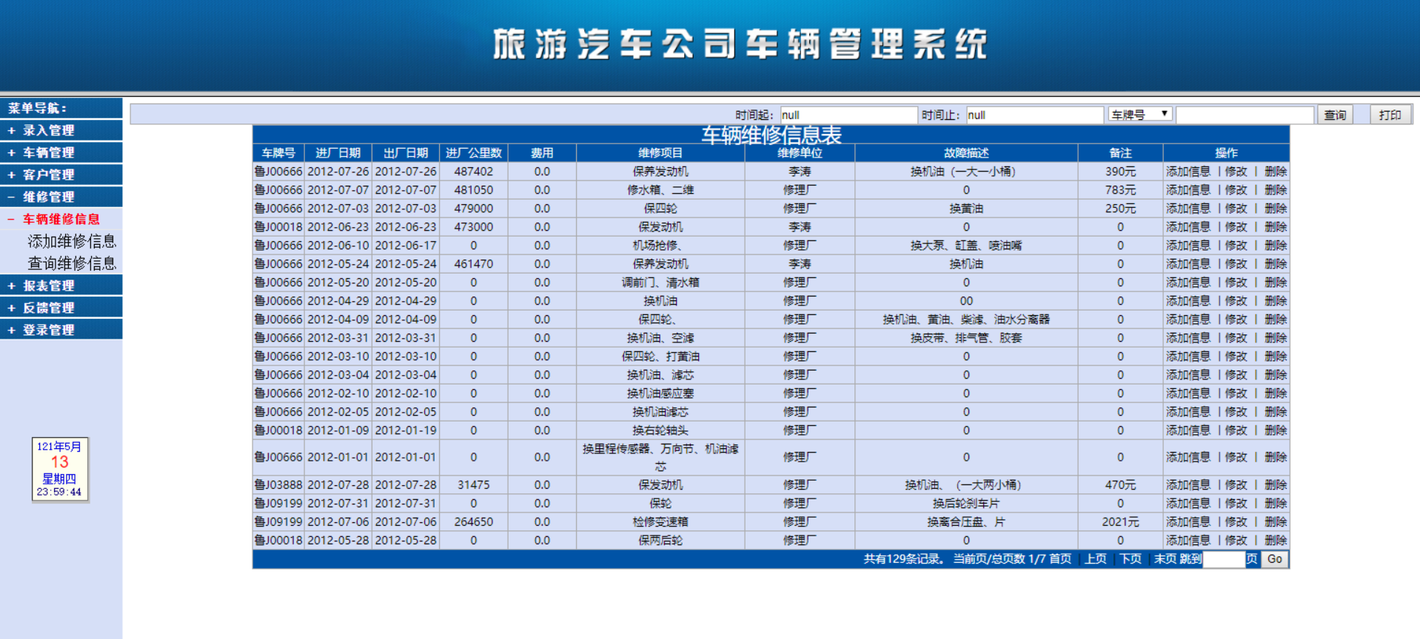1420x639 pixels.
Task: Click the 时间止 date input field
Action: pos(1034,115)
